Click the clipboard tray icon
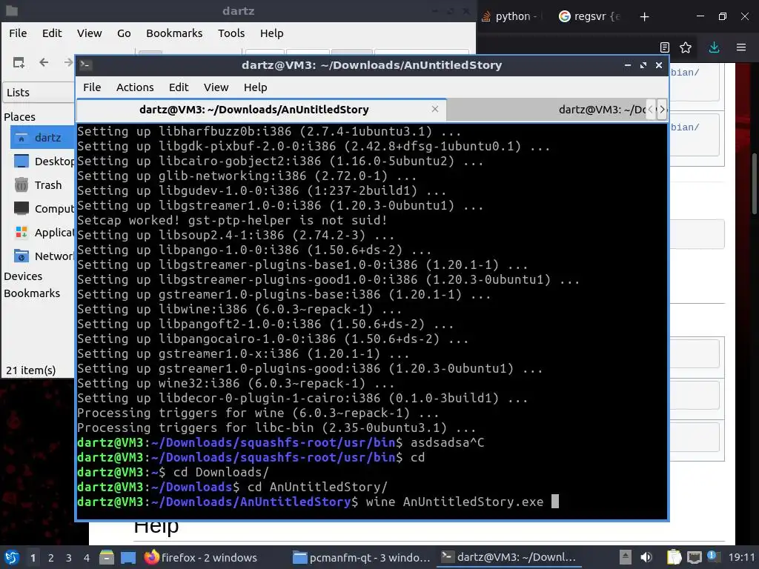759x569 pixels. click(674, 557)
